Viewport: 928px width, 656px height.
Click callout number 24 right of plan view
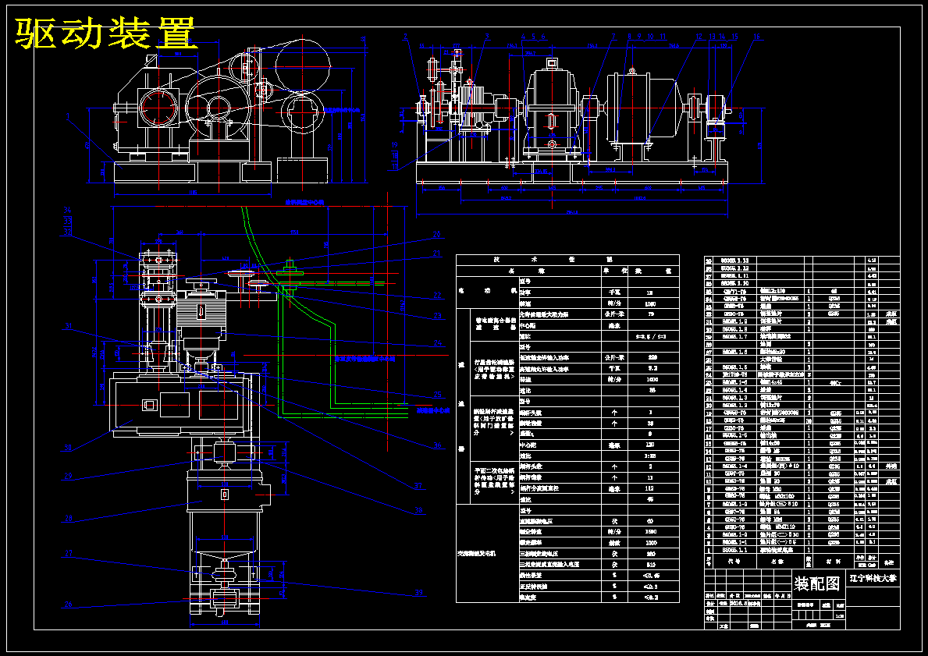[437, 343]
